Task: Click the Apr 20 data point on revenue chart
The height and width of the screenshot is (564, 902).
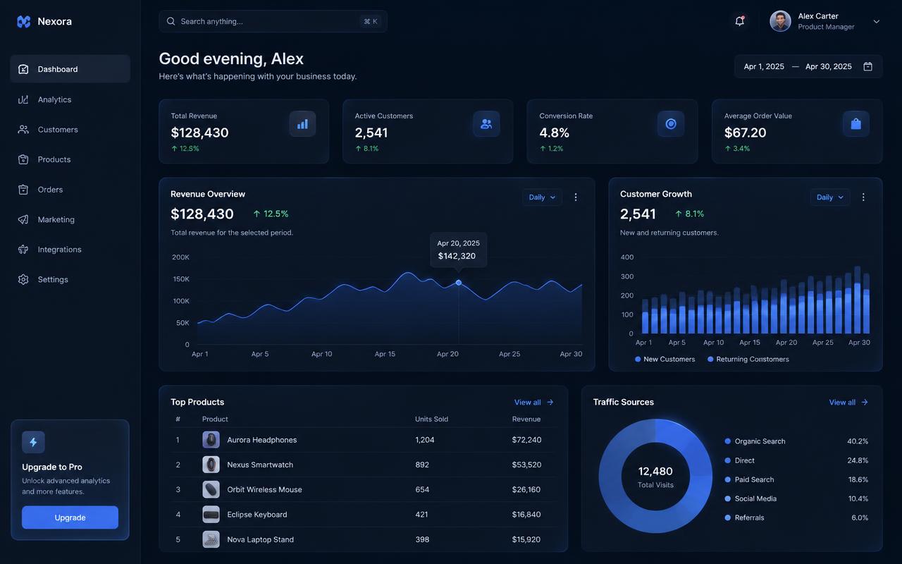Action: [x=459, y=283]
